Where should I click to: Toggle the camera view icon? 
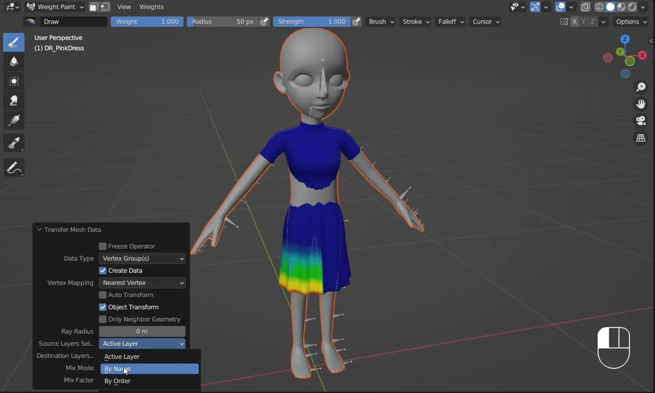point(641,121)
